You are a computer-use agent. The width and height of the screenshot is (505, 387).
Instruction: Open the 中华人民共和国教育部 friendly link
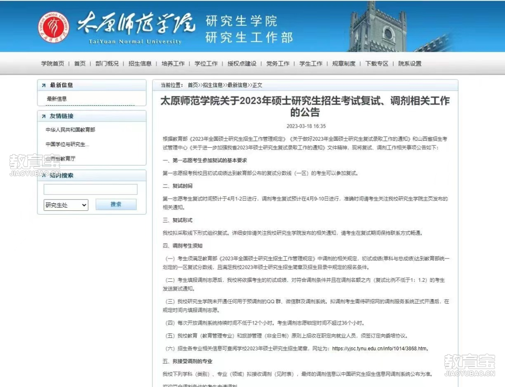pos(70,130)
